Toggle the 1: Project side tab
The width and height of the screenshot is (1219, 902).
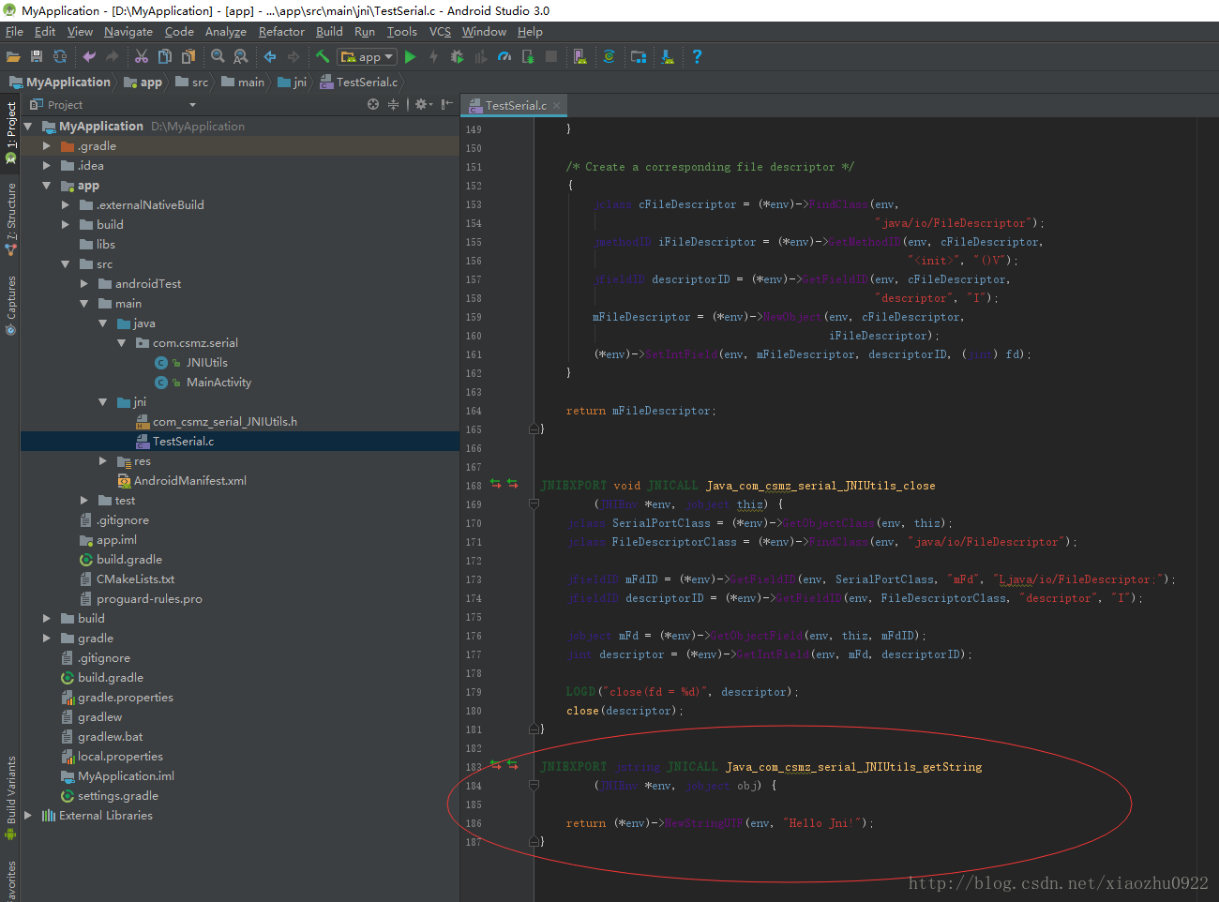pyautogui.click(x=10, y=134)
